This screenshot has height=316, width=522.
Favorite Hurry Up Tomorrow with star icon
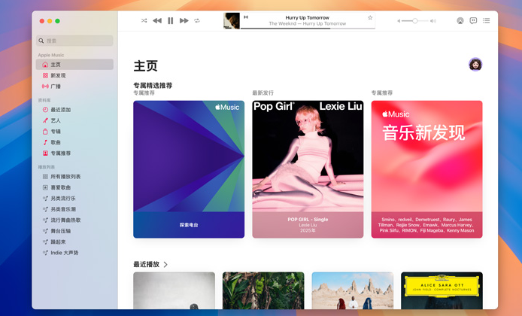(370, 17)
